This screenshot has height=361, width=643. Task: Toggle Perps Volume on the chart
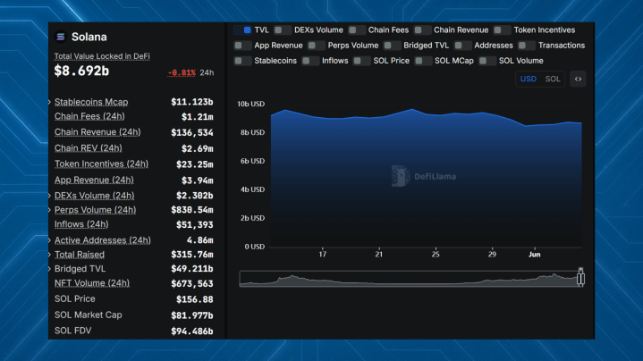point(316,46)
